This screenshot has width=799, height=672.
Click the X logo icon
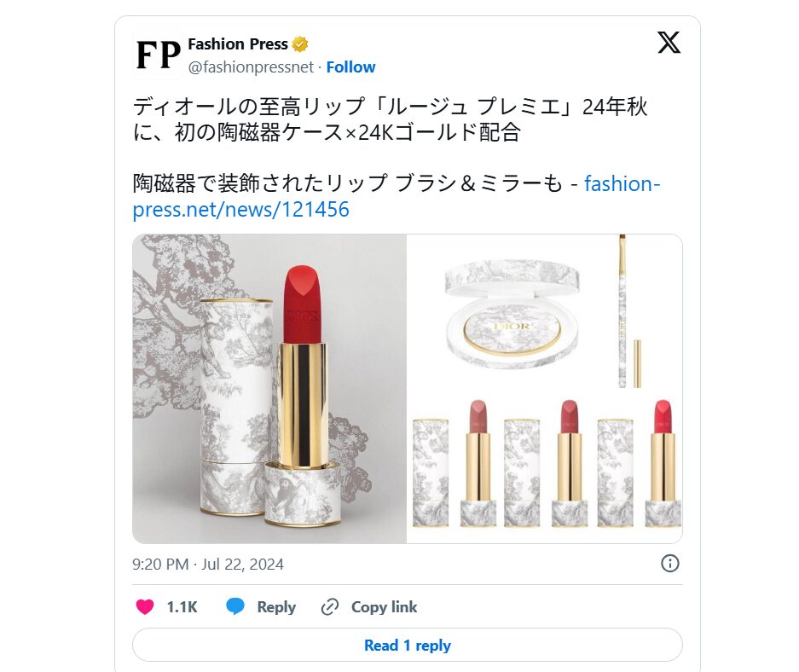[x=669, y=43]
